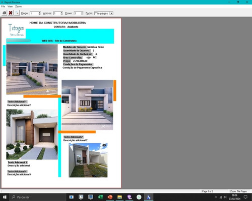Open the File Explorer taskbar icon
Image resolution: width=252 pixels, height=201 pixels.
click(x=119, y=197)
